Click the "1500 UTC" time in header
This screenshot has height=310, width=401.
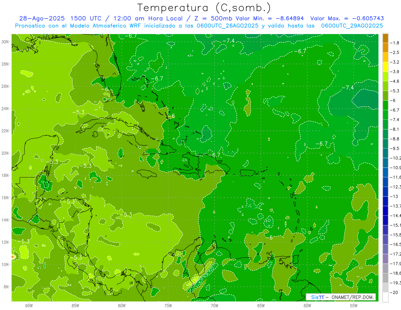pyautogui.click(x=85, y=18)
